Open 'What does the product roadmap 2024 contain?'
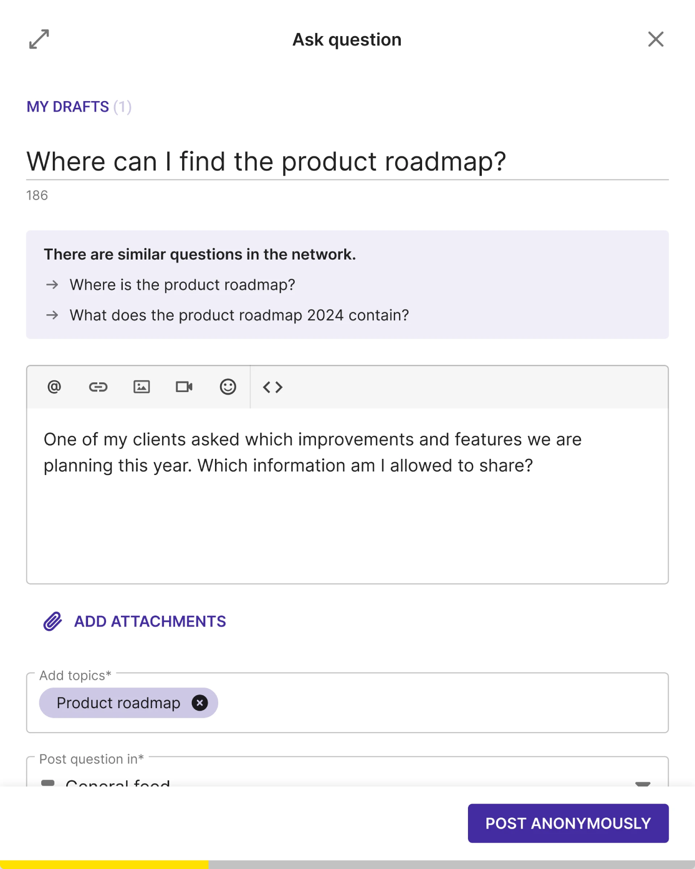 [239, 315]
